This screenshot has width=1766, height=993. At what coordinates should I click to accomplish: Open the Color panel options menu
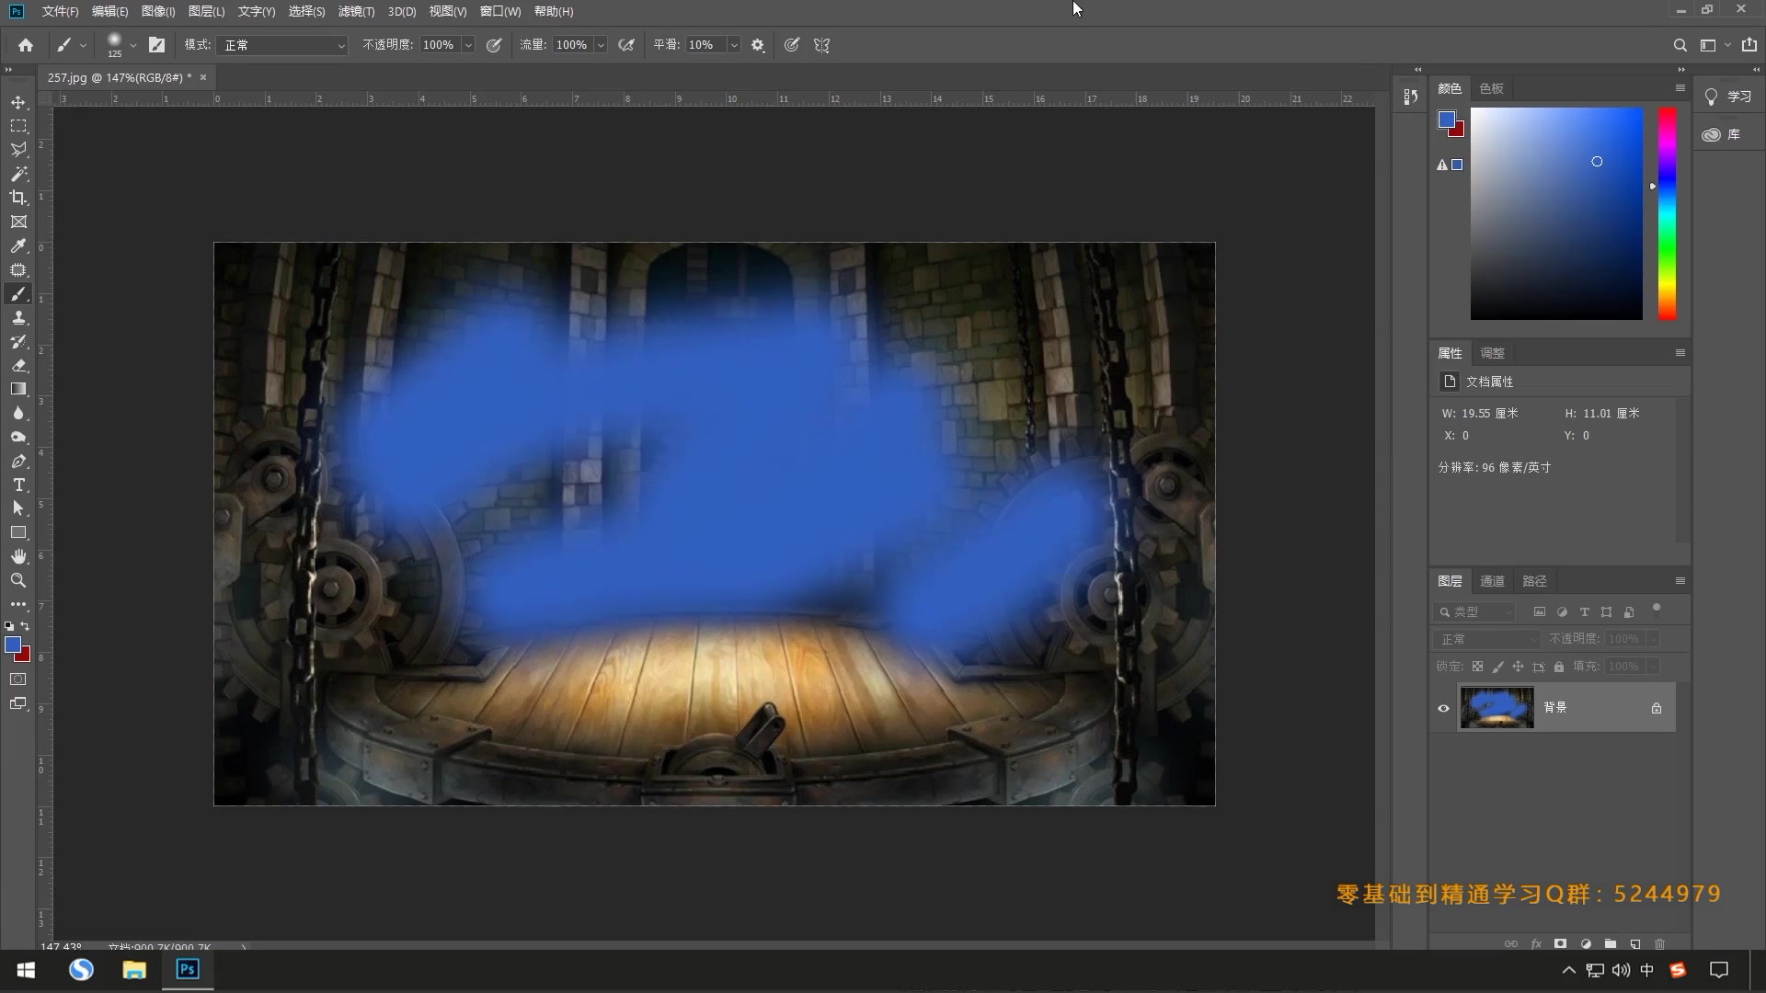click(x=1680, y=88)
